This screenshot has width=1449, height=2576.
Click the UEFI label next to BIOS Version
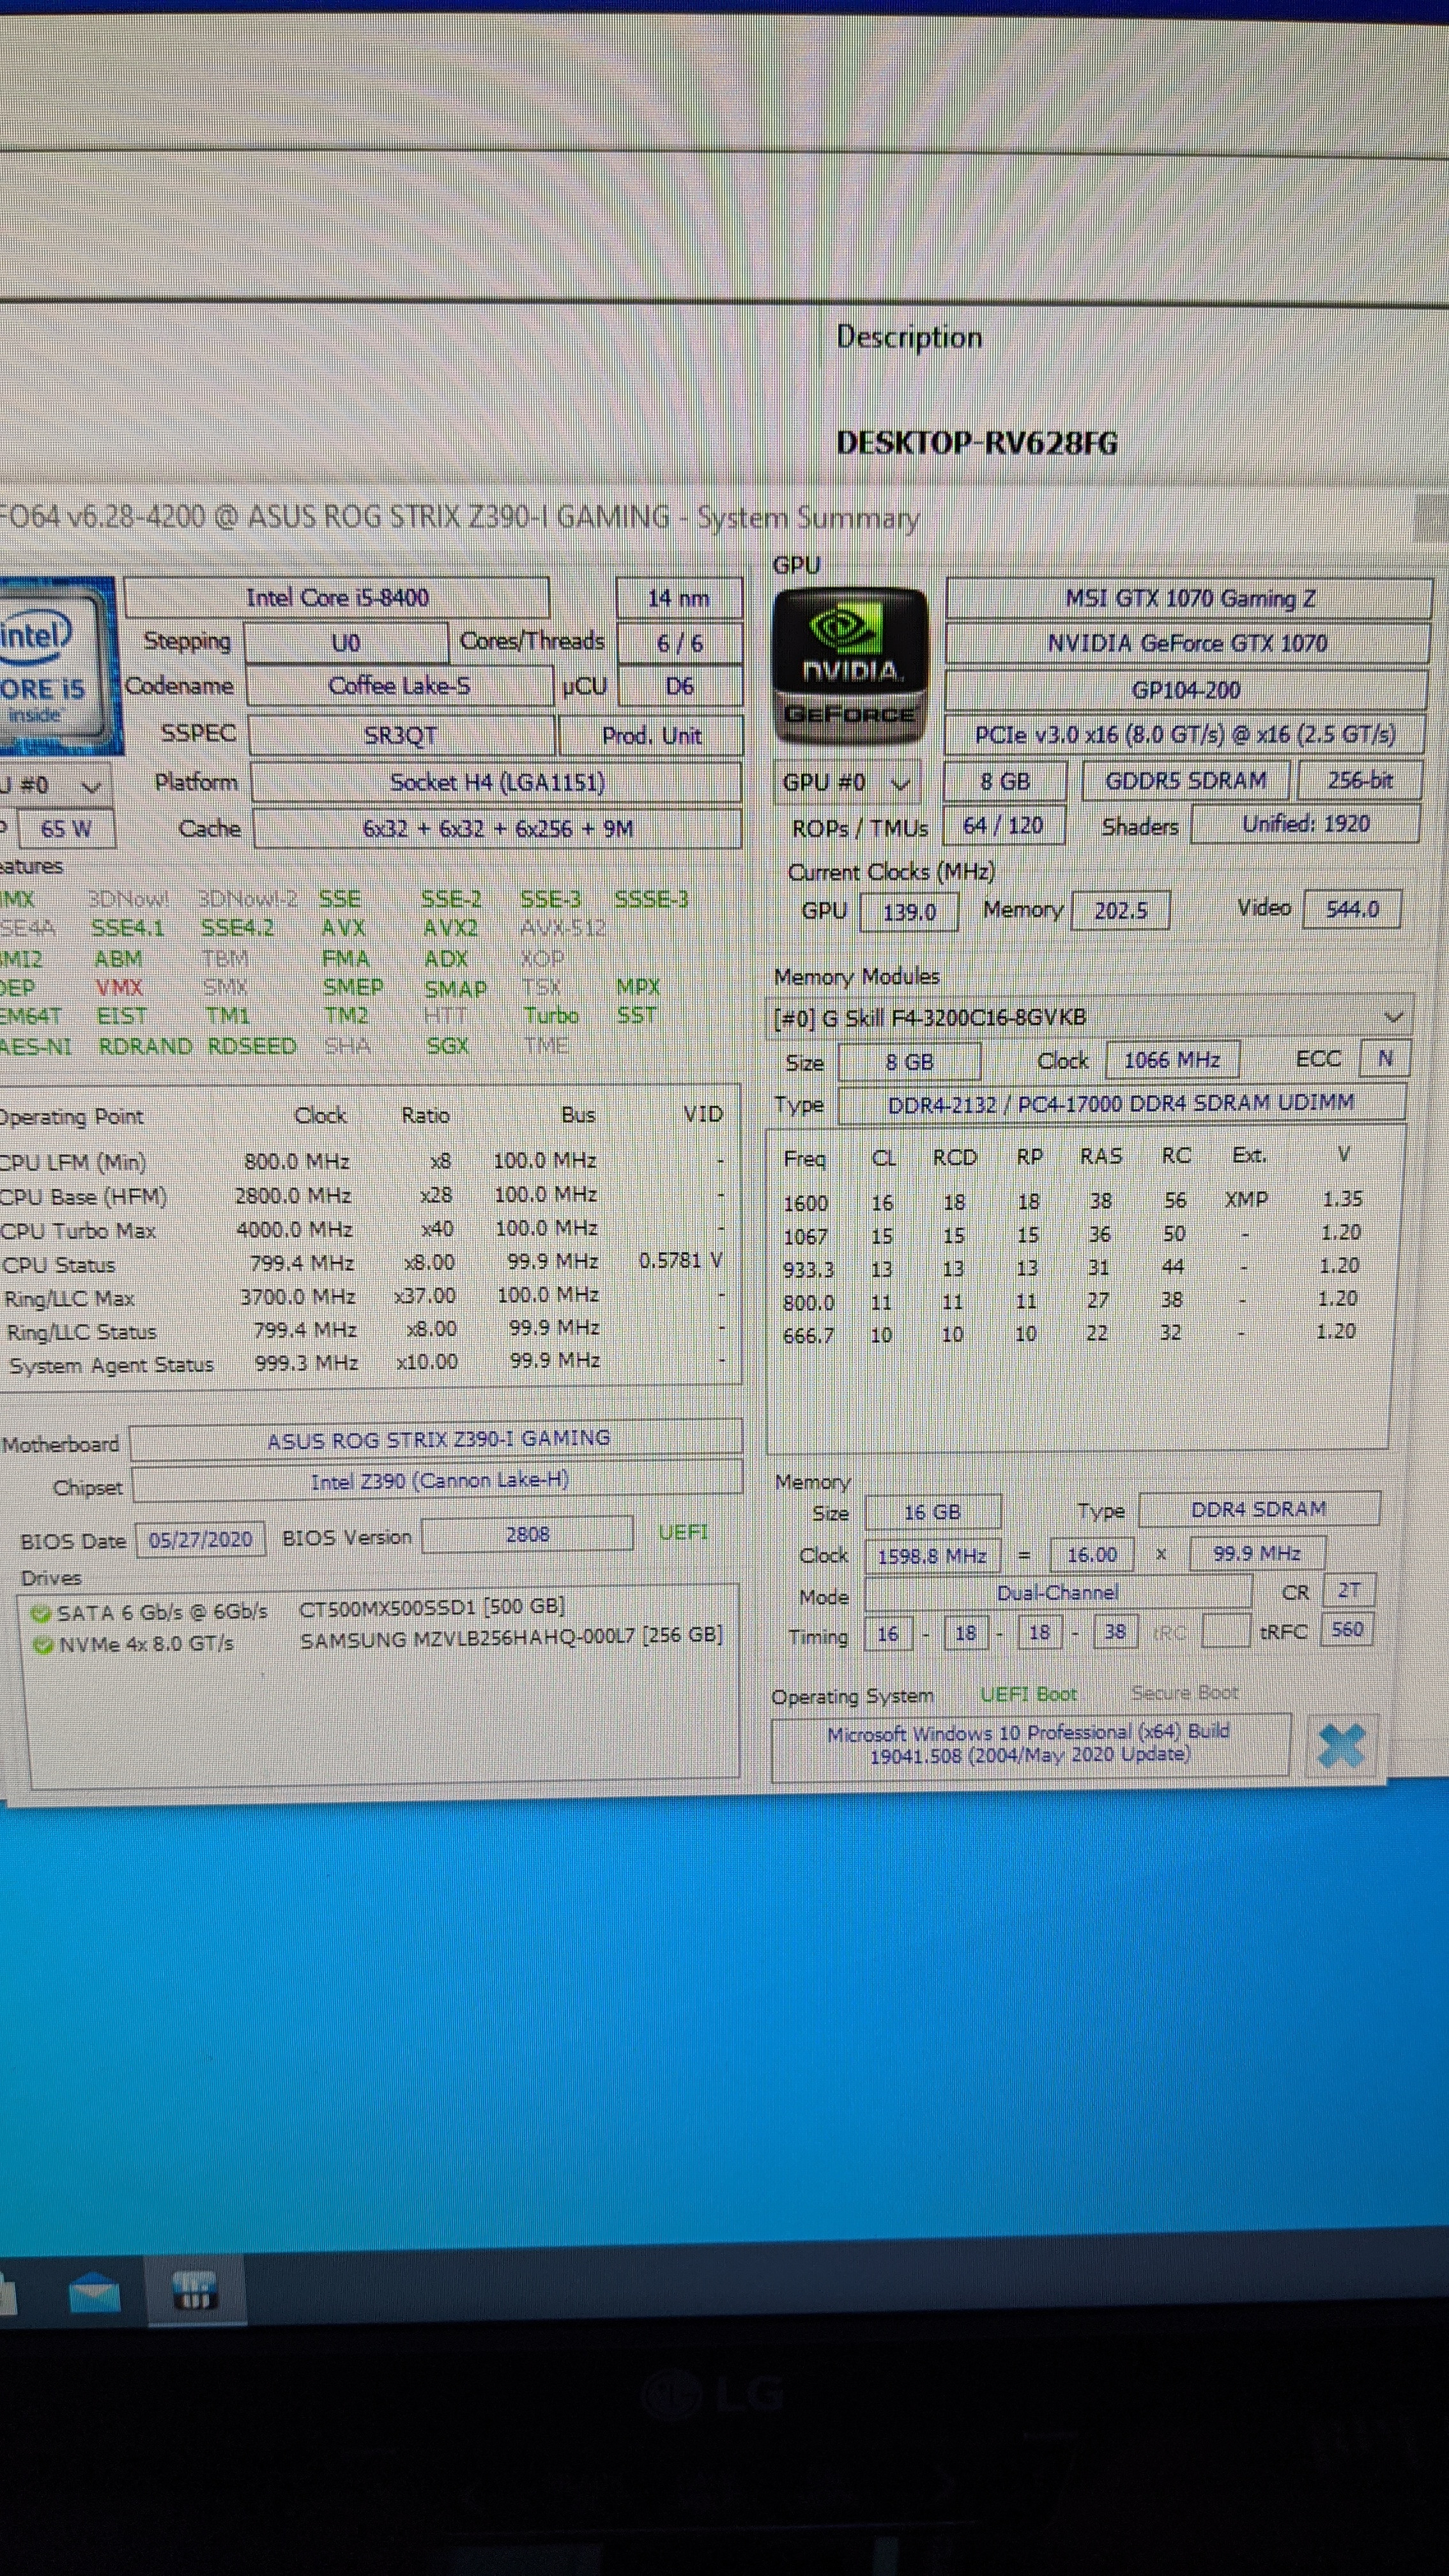point(683,1532)
